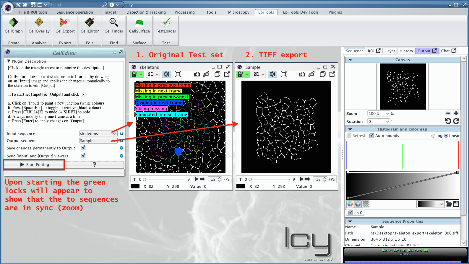Rotate canvas counter-clockwise

click(448, 121)
